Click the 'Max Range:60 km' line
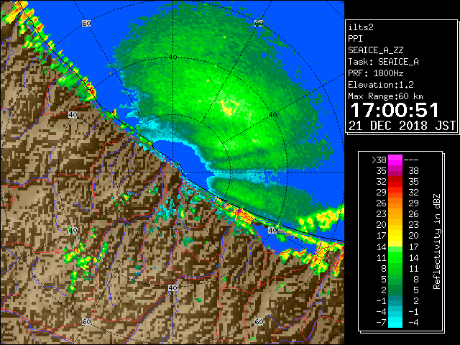 (385, 96)
